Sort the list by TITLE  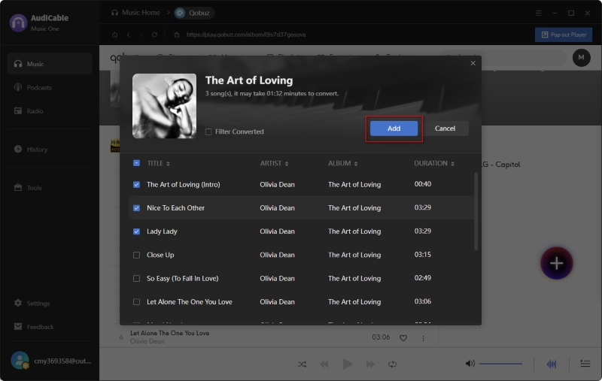[159, 163]
